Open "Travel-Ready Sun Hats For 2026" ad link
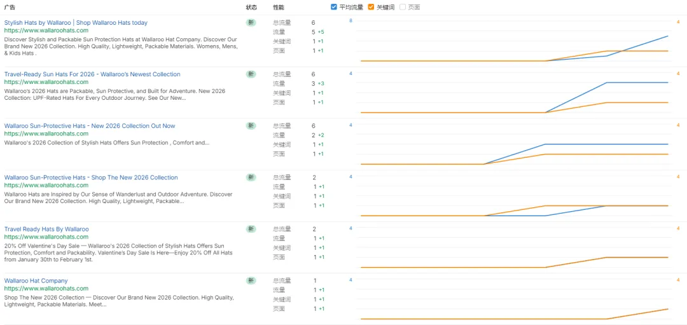 [92, 74]
